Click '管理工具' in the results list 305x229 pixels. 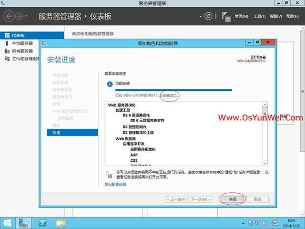point(122,110)
